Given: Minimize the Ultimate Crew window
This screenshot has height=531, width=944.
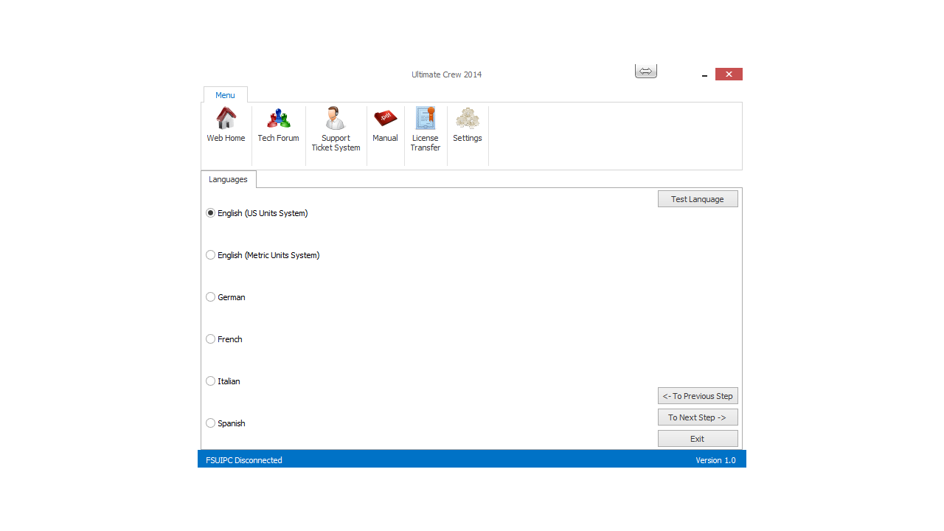Looking at the screenshot, I should 704,74.
